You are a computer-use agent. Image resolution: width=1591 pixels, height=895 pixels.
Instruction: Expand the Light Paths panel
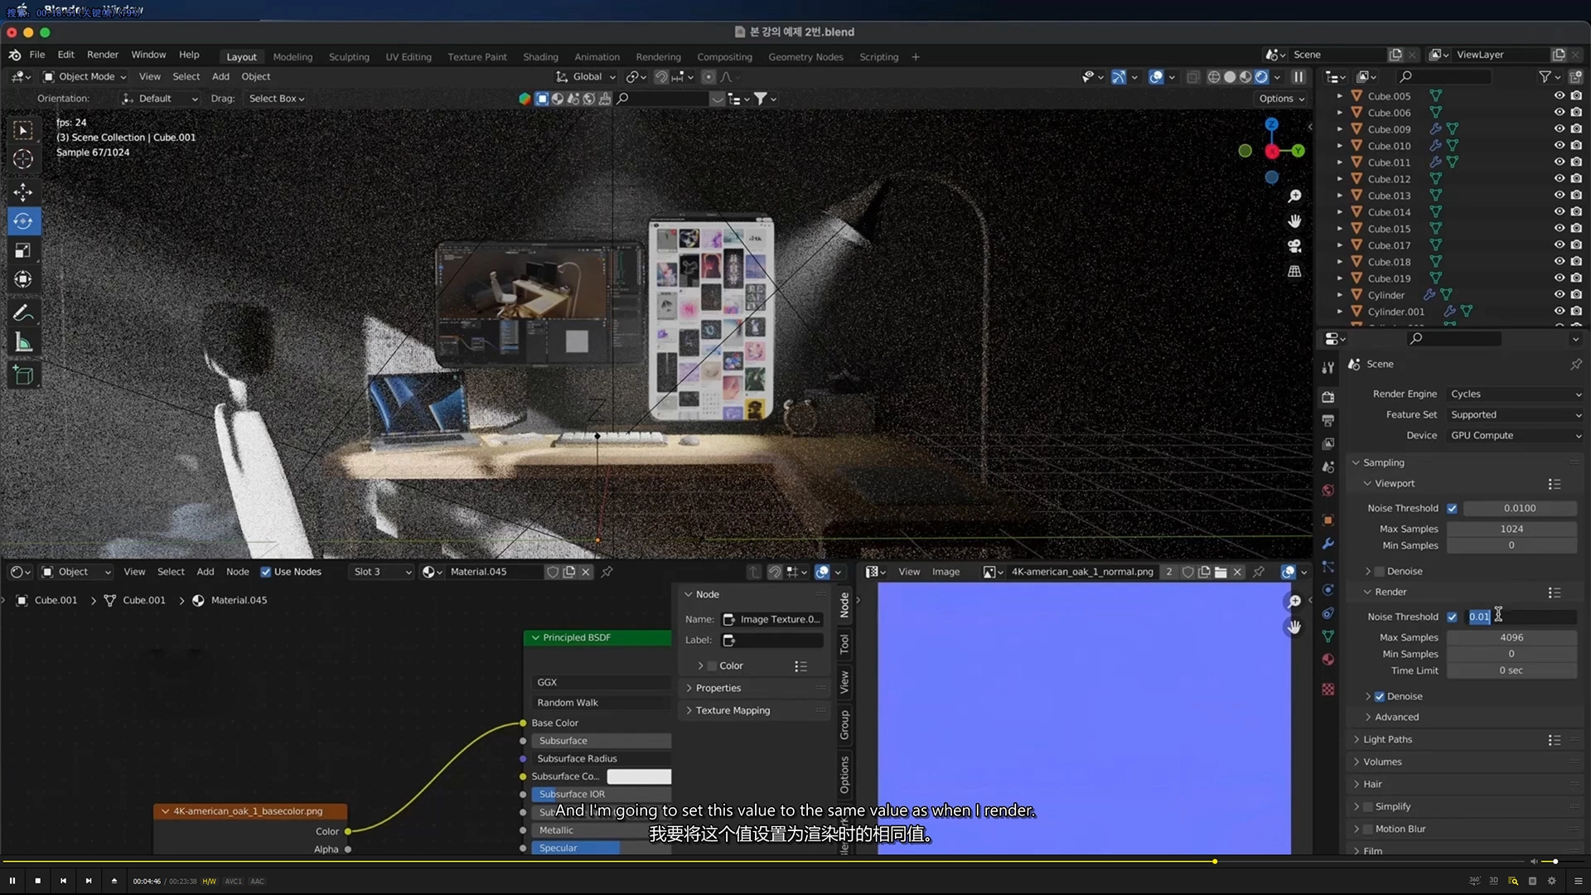[1387, 739]
